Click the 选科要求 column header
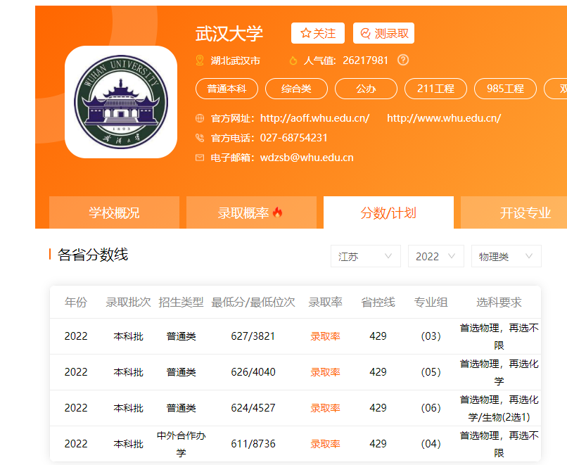This screenshot has width=567, height=465. pyautogui.click(x=499, y=302)
